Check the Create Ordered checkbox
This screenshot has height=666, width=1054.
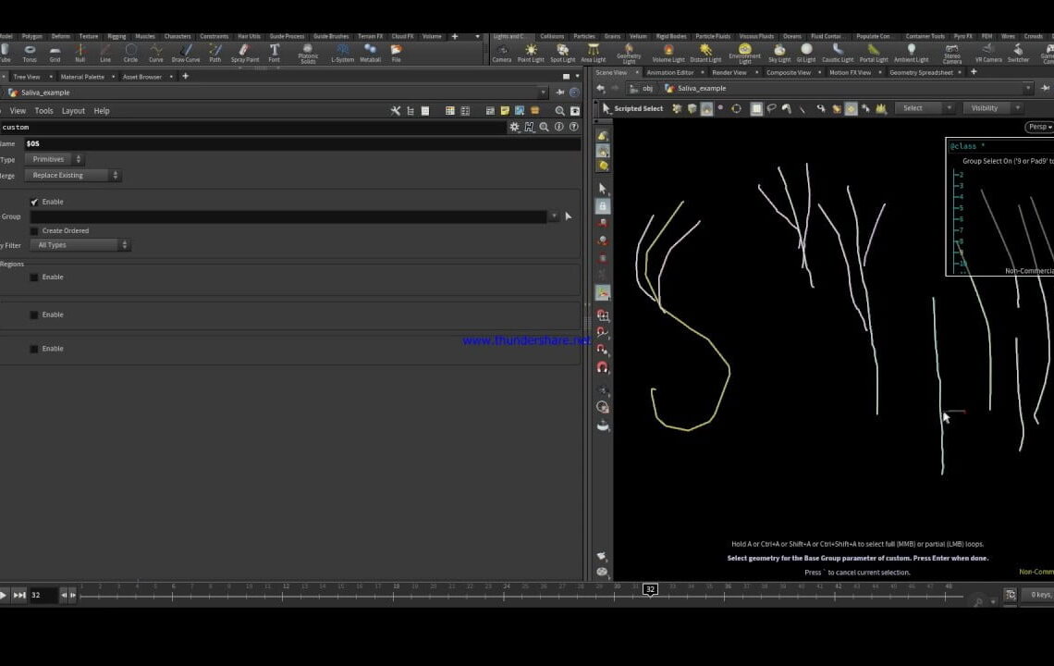pos(34,230)
